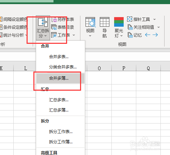Expand the 视图 dropdown chevron

90,36
